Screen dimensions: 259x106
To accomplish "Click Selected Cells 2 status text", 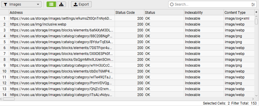I will (x=216, y=103).
